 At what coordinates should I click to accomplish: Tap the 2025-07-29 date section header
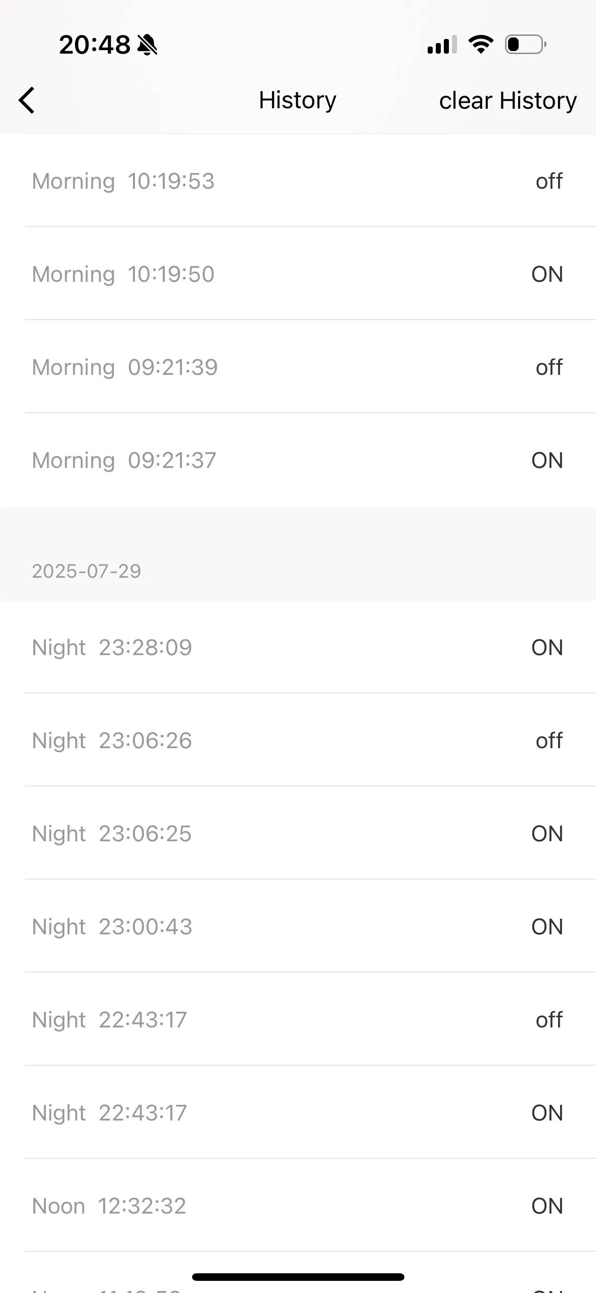coord(86,571)
